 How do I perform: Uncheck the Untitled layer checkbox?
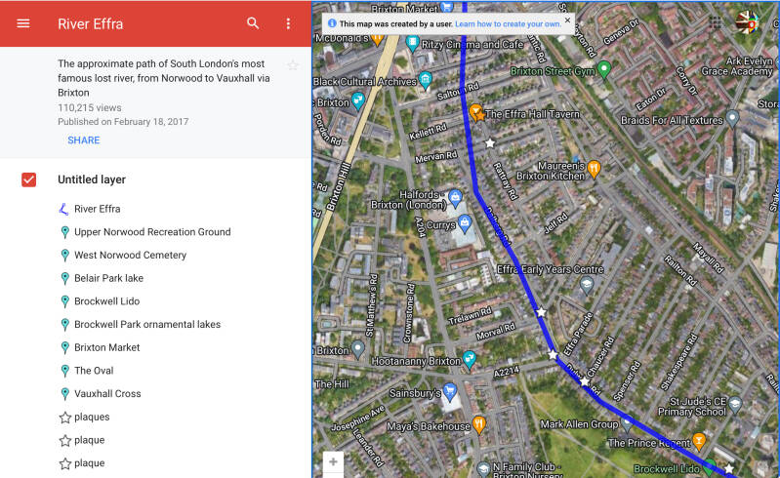pos(29,179)
